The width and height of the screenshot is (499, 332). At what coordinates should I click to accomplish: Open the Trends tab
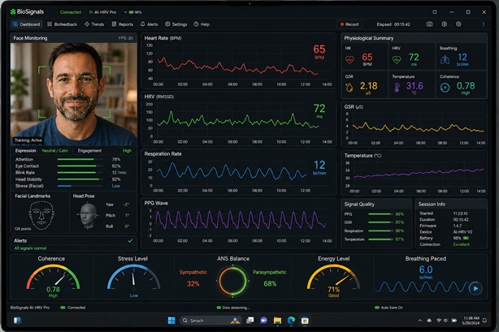[94, 24]
